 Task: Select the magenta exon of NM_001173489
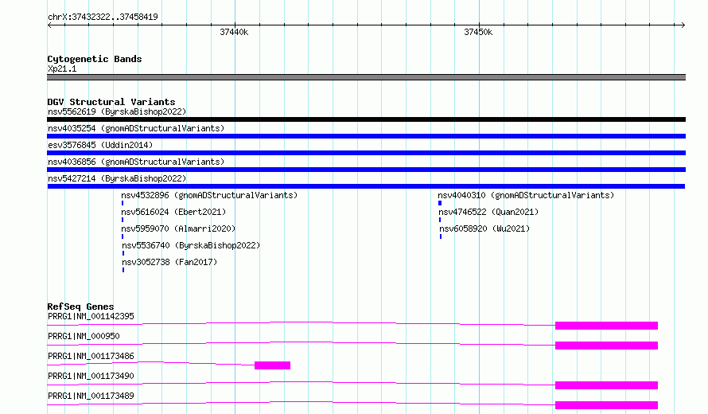[x=606, y=405]
